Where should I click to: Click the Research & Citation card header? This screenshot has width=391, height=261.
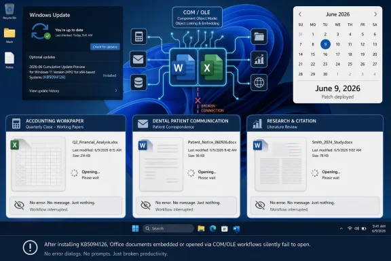tap(315, 124)
